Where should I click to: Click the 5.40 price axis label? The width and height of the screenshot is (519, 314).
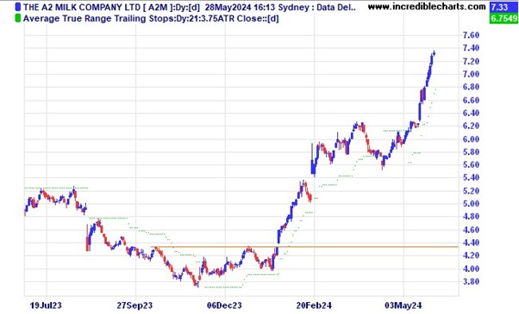point(471,178)
